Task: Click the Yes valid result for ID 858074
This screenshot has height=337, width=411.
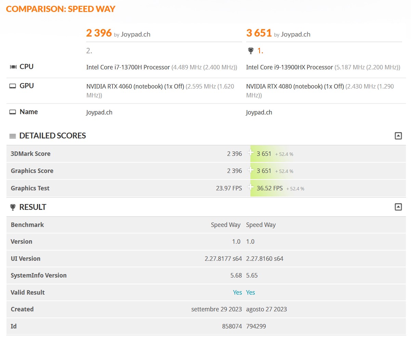Action: 237,293
